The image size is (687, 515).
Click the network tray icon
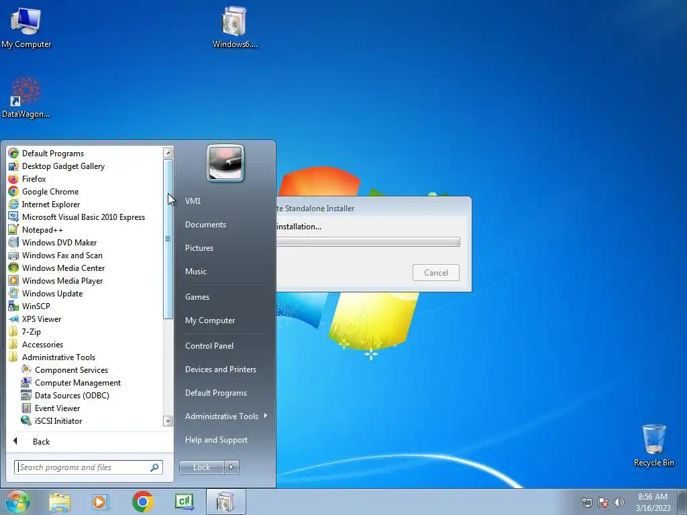586,502
